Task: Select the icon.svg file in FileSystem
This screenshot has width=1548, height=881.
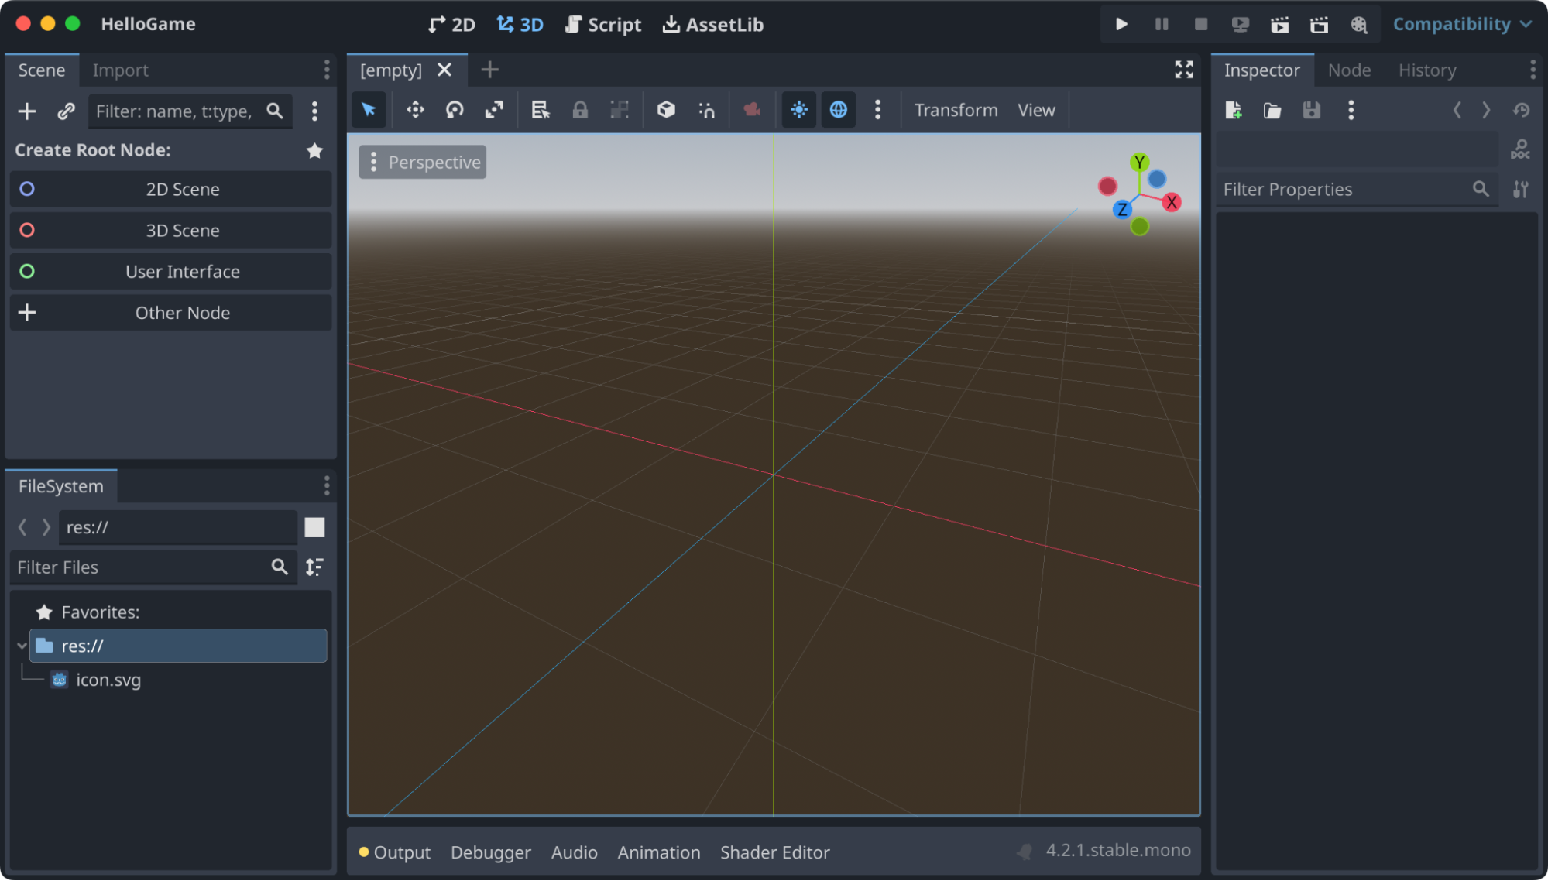Action: pyautogui.click(x=108, y=679)
